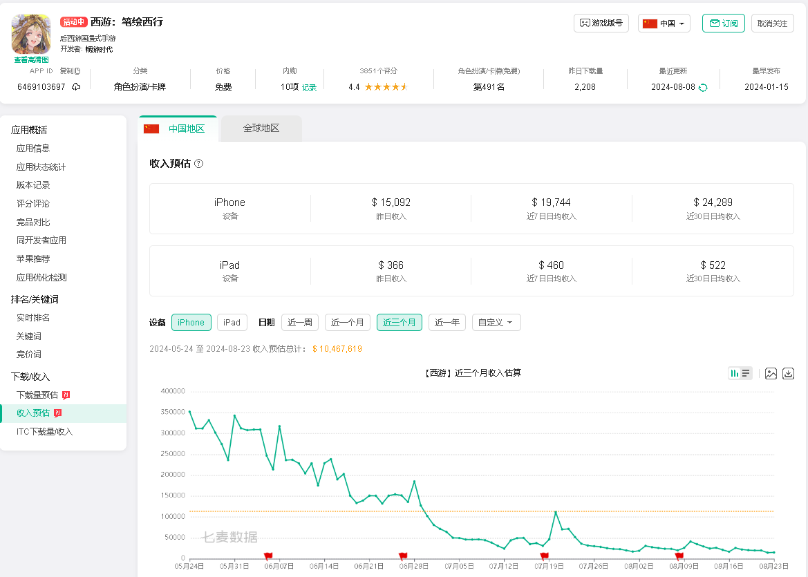Click the 取消关注 button
808x577 pixels.
pos(773,23)
